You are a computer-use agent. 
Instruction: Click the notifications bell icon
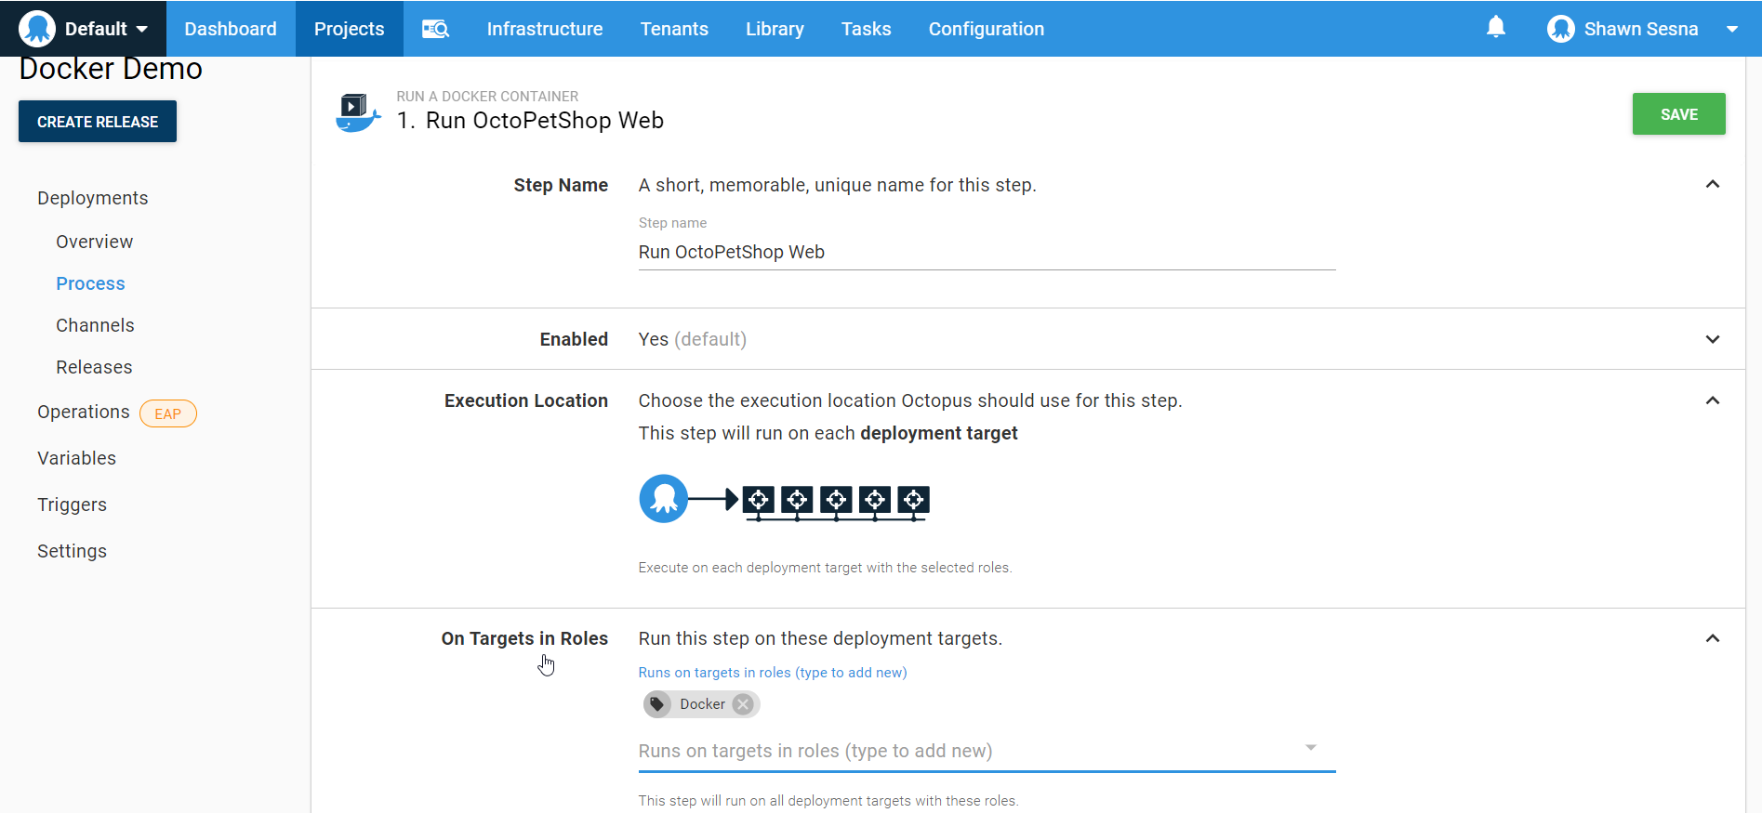1495,28
